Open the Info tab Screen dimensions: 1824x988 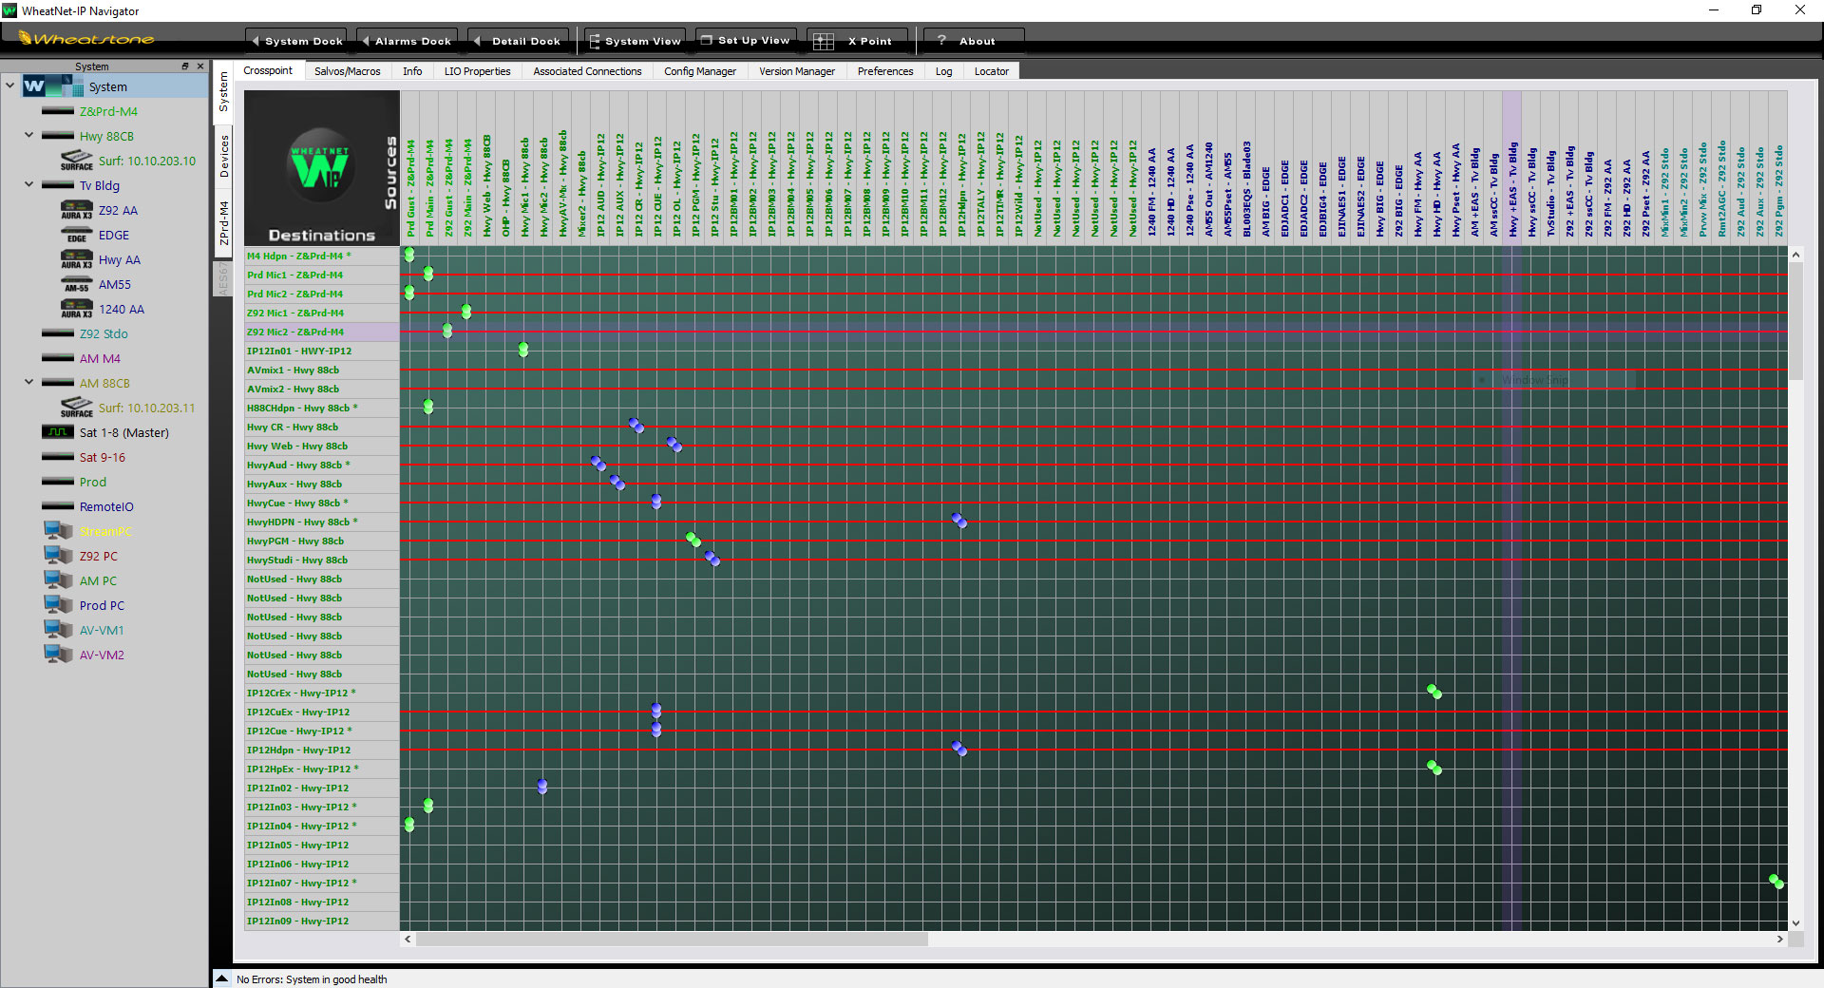pyautogui.click(x=412, y=71)
